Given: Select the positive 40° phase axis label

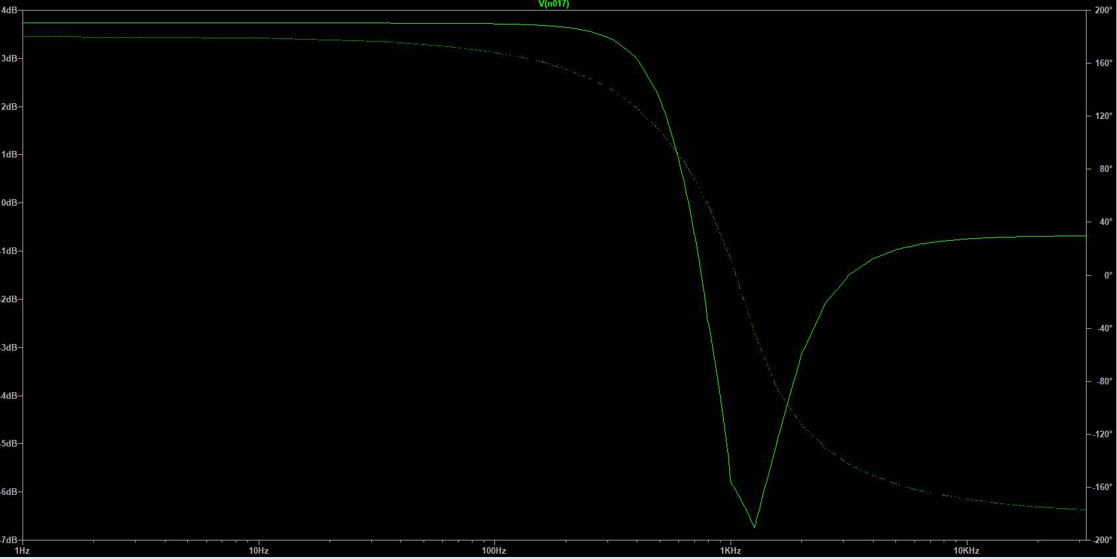Looking at the screenshot, I should coord(1106,222).
